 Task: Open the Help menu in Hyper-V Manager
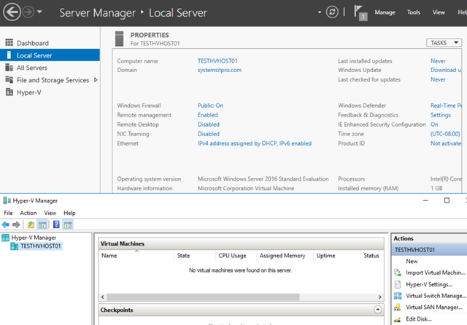pos(69,213)
